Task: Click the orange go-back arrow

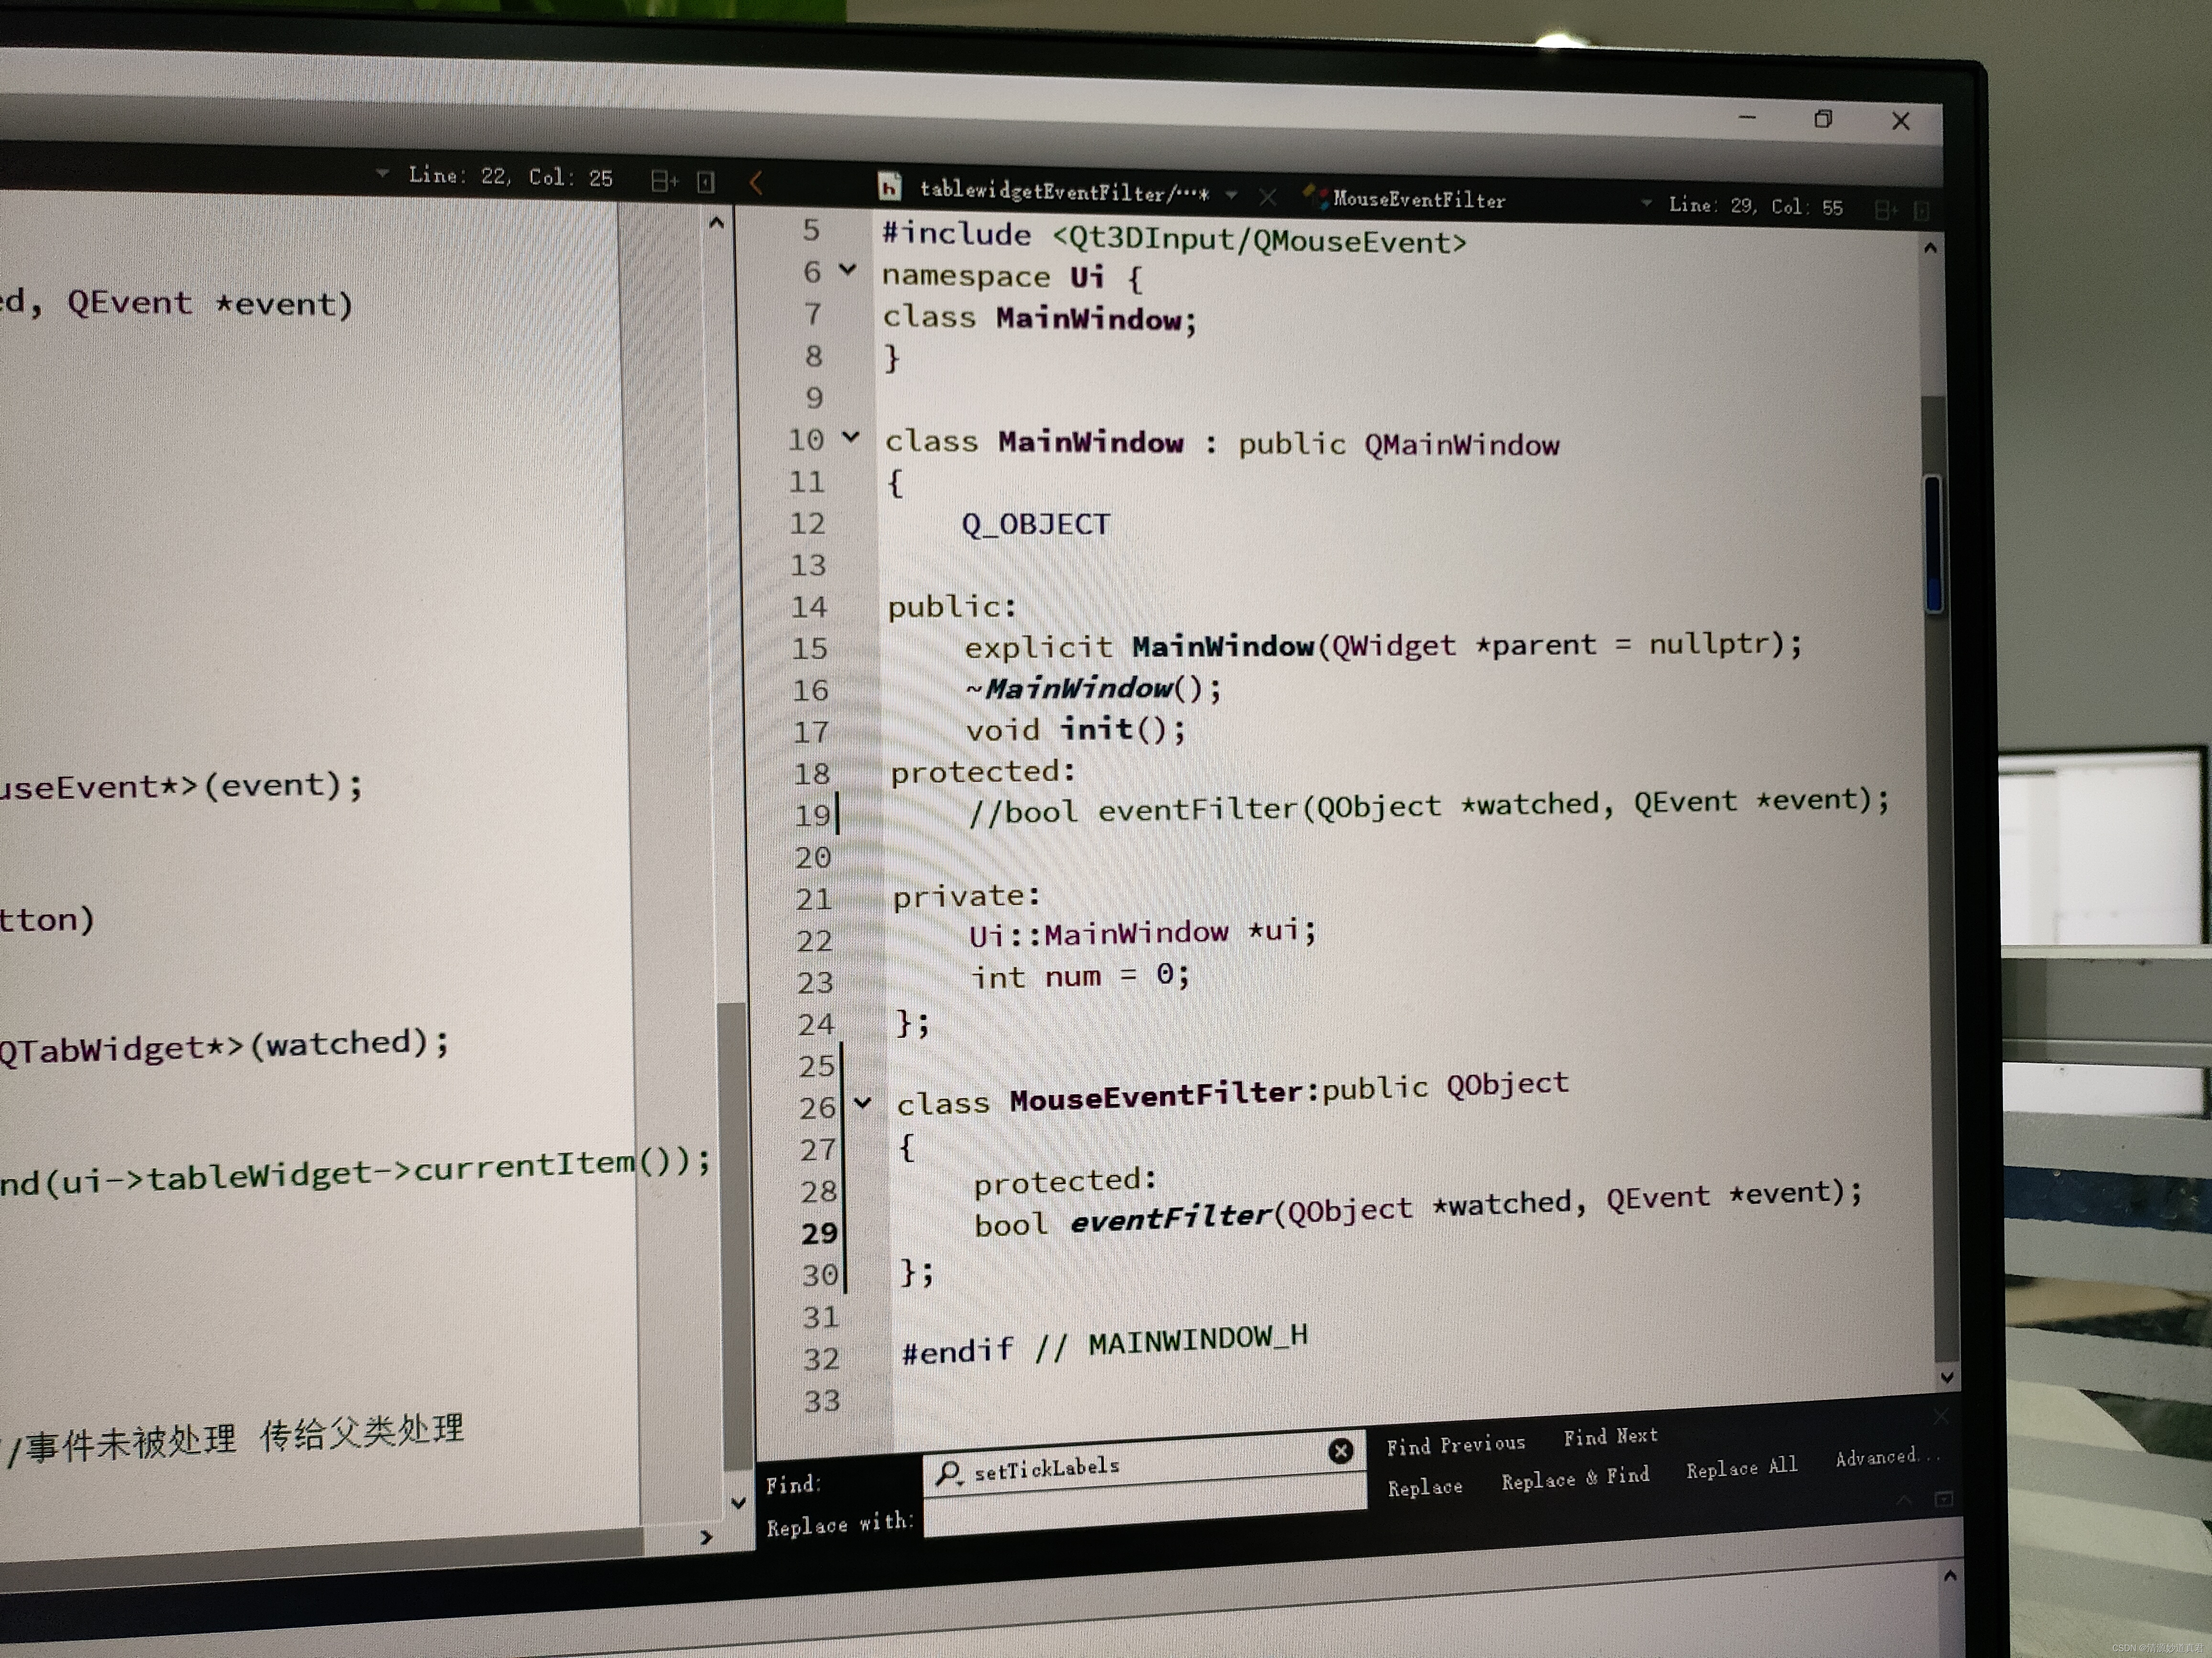Action: click(x=757, y=183)
